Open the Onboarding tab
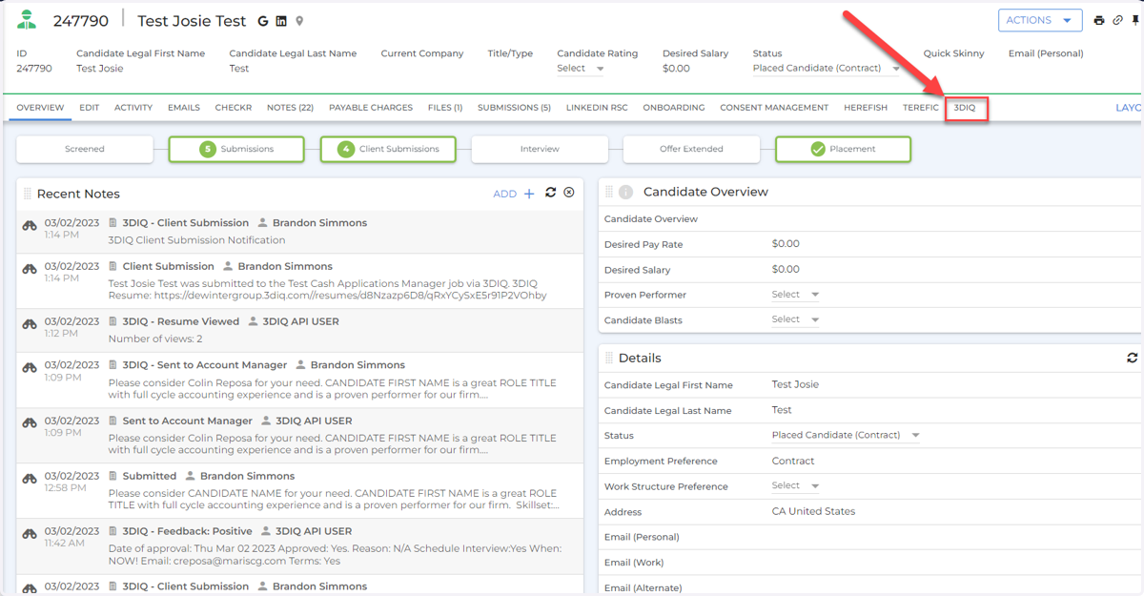 [674, 108]
